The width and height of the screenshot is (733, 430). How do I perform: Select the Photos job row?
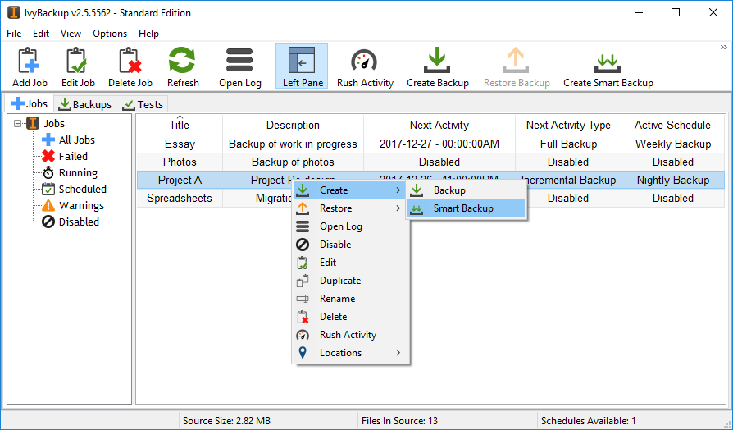430,162
